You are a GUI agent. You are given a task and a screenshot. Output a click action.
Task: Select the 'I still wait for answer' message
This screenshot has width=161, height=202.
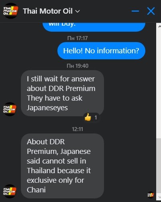click(62, 93)
